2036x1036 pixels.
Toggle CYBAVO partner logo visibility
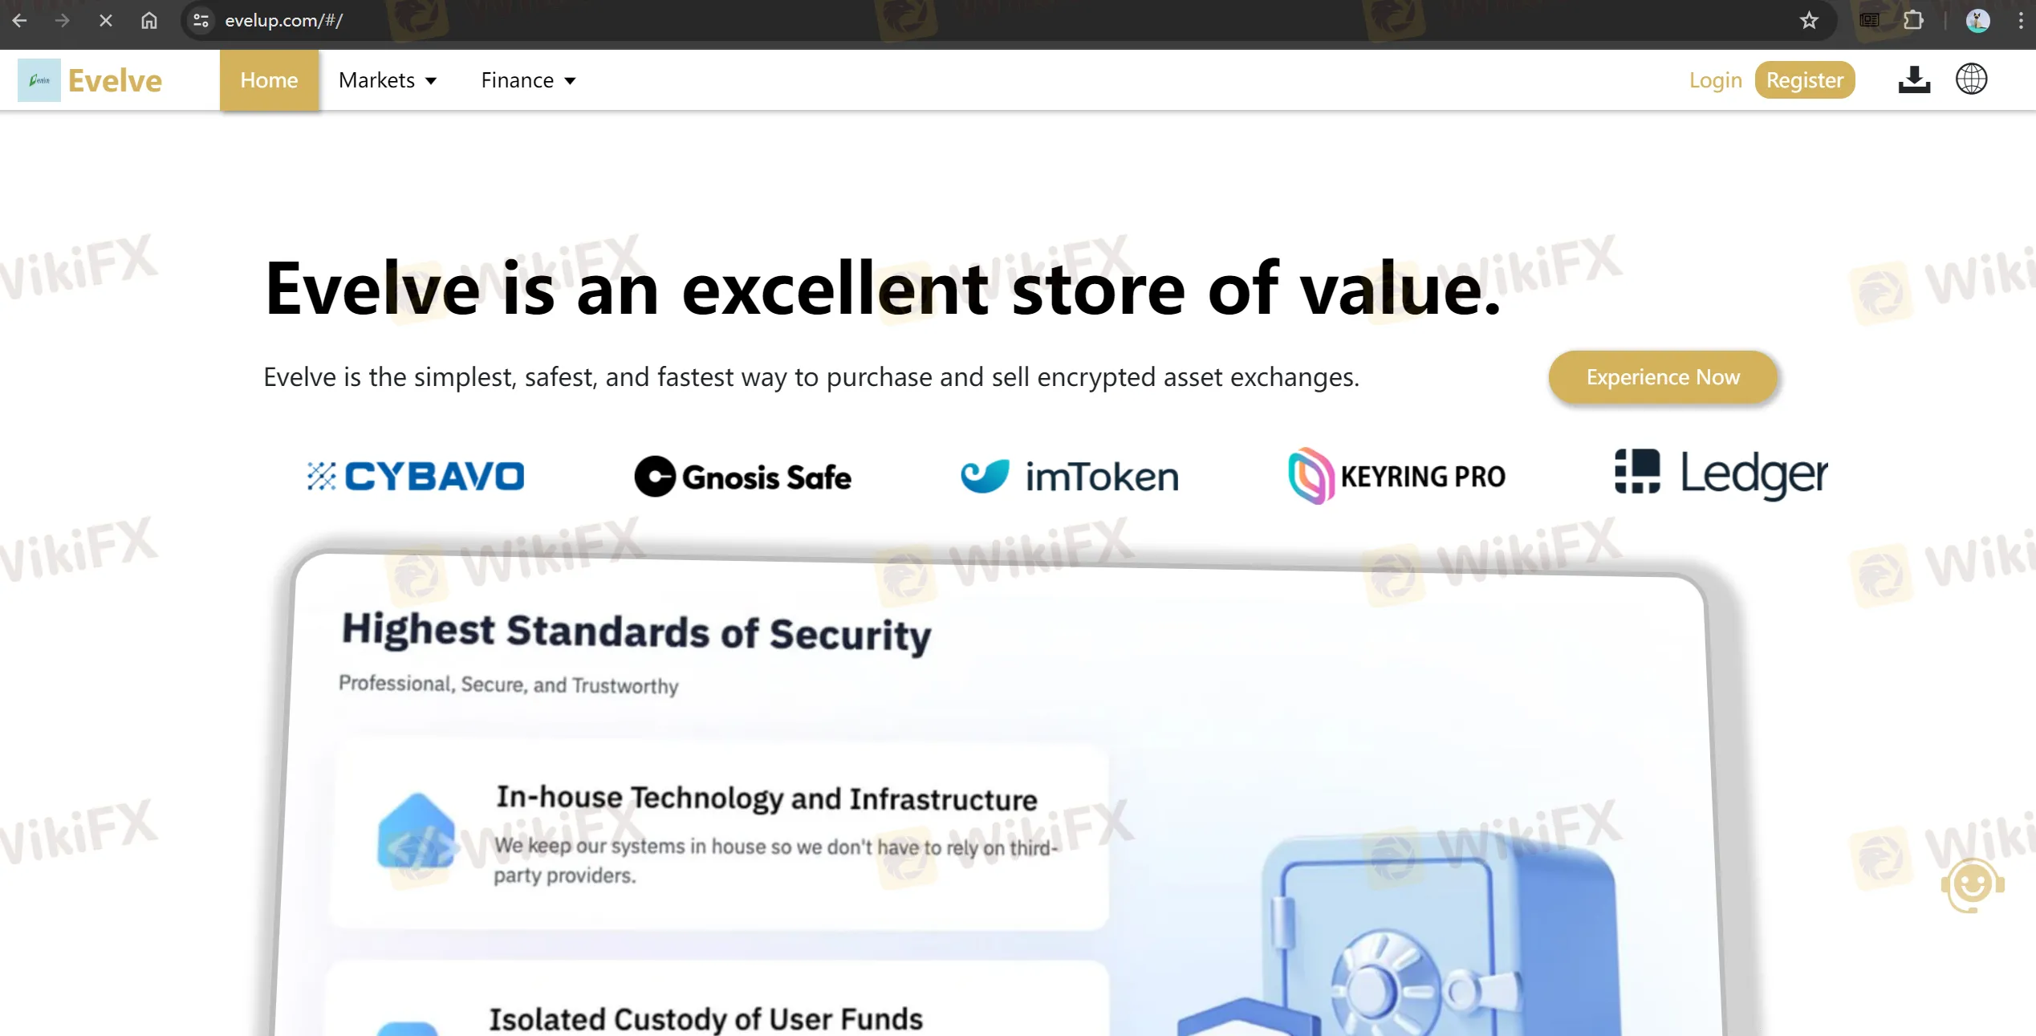pyautogui.click(x=417, y=474)
